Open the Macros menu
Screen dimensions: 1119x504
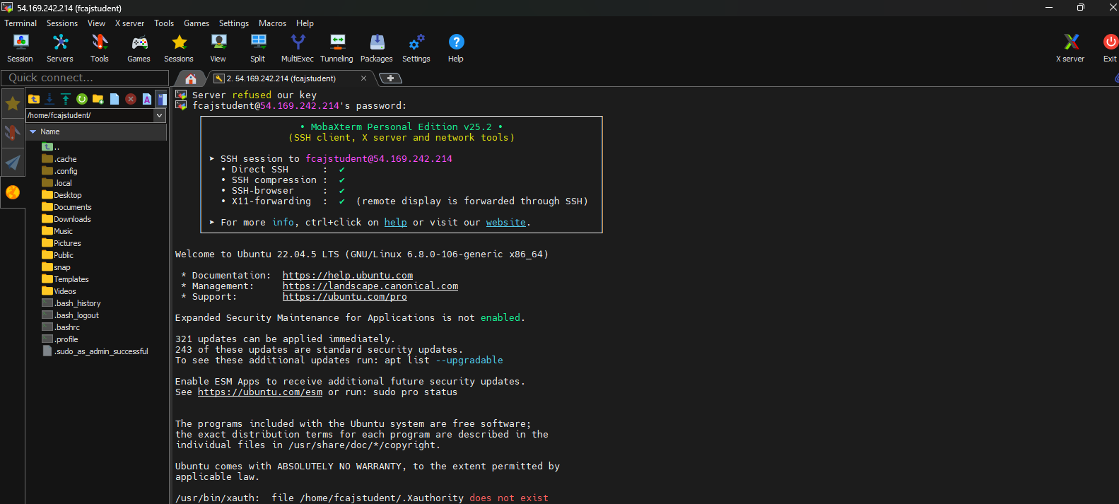272,23
